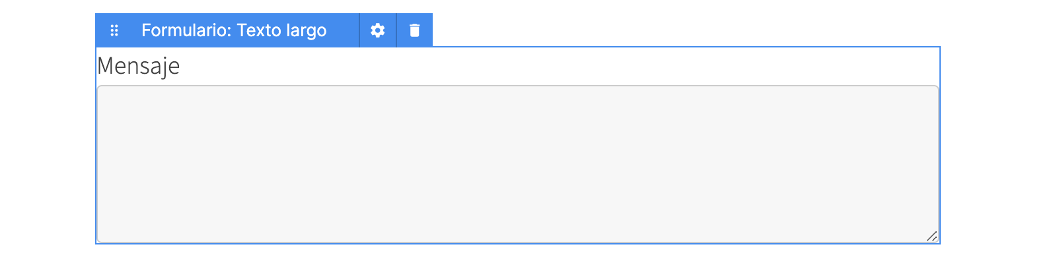Click the textarea resize grip corner

tap(931, 236)
